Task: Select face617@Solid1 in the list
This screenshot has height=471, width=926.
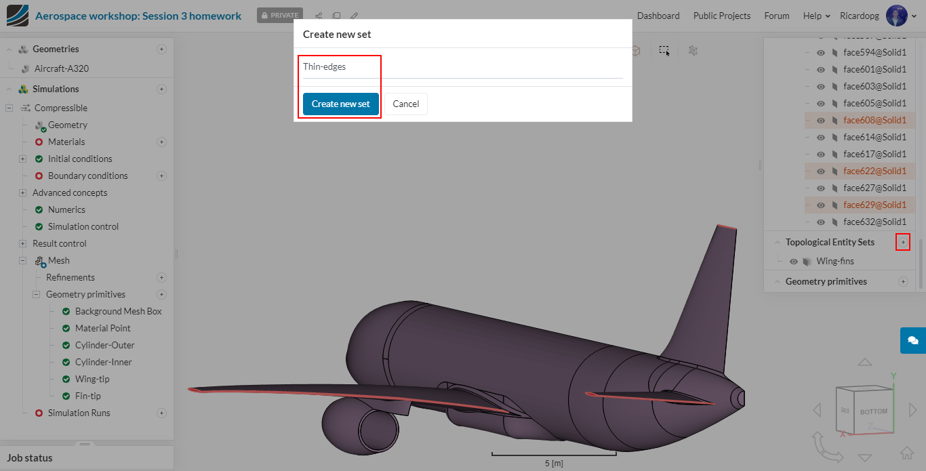Action: coord(874,154)
